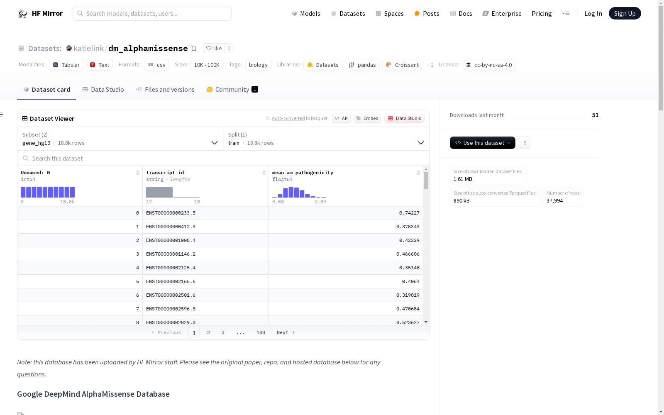Image resolution: width=664 pixels, height=415 pixels.
Task: Sort by Unnamed: 0 column arrows
Action: [138, 173]
